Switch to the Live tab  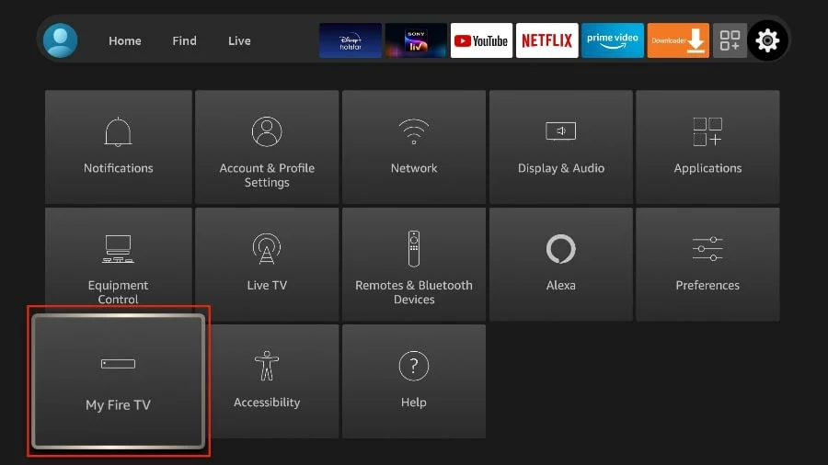pyautogui.click(x=239, y=41)
